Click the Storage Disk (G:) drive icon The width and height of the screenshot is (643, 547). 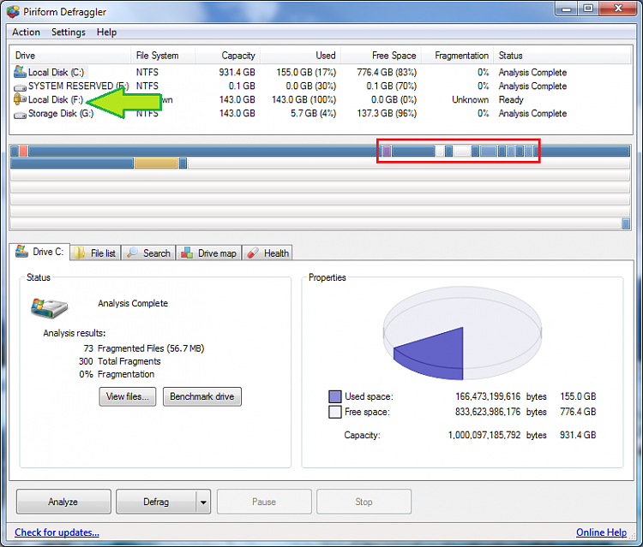click(x=20, y=115)
